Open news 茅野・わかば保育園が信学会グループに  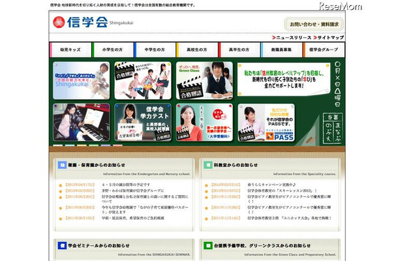(x=132, y=191)
